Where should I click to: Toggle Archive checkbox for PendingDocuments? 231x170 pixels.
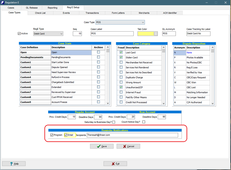point(98,57)
